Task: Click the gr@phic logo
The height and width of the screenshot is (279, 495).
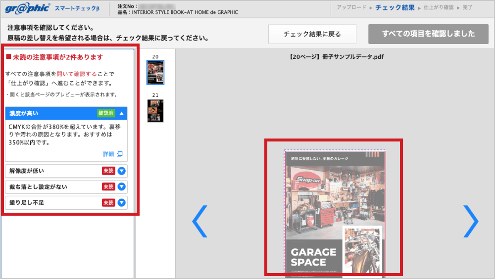Action: point(27,8)
